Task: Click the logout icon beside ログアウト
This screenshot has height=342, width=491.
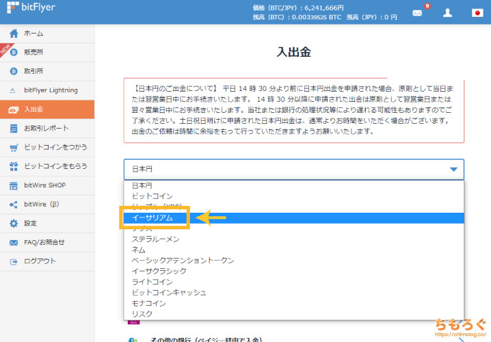Action: pyautogui.click(x=14, y=261)
